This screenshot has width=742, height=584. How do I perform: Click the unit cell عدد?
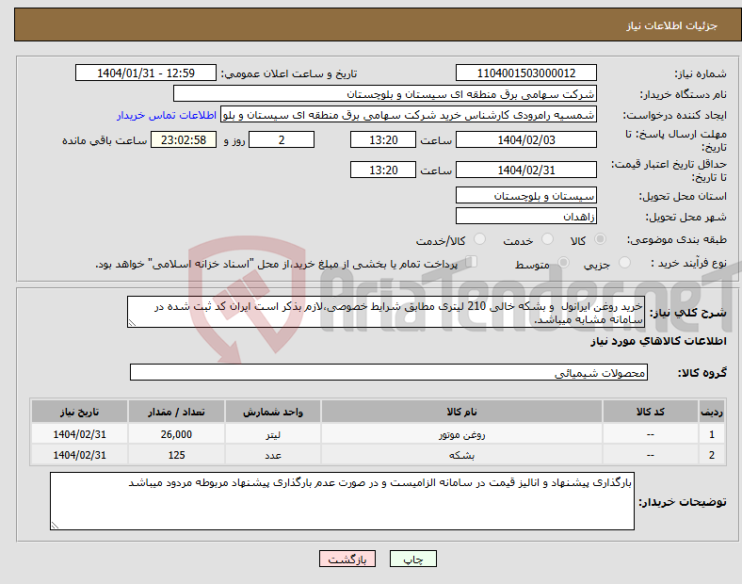click(x=273, y=455)
